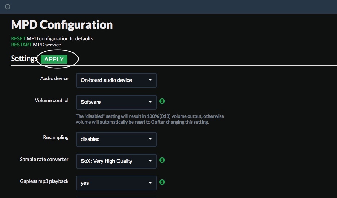The width and height of the screenshot is (337, 198).
Task: Click the Resampling field label
Action: 56,137
